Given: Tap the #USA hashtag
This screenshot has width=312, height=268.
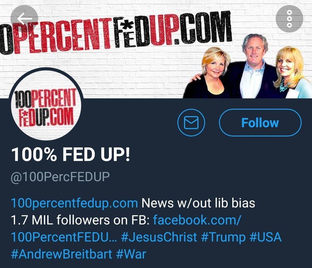Looking at the screenshot, I should (265, 237).
